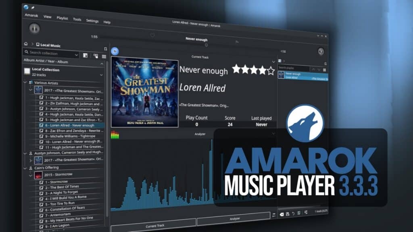Collapse the Various Artists tree node
Image resolution: width=413 pixels, height=232 pixels.
25,82
